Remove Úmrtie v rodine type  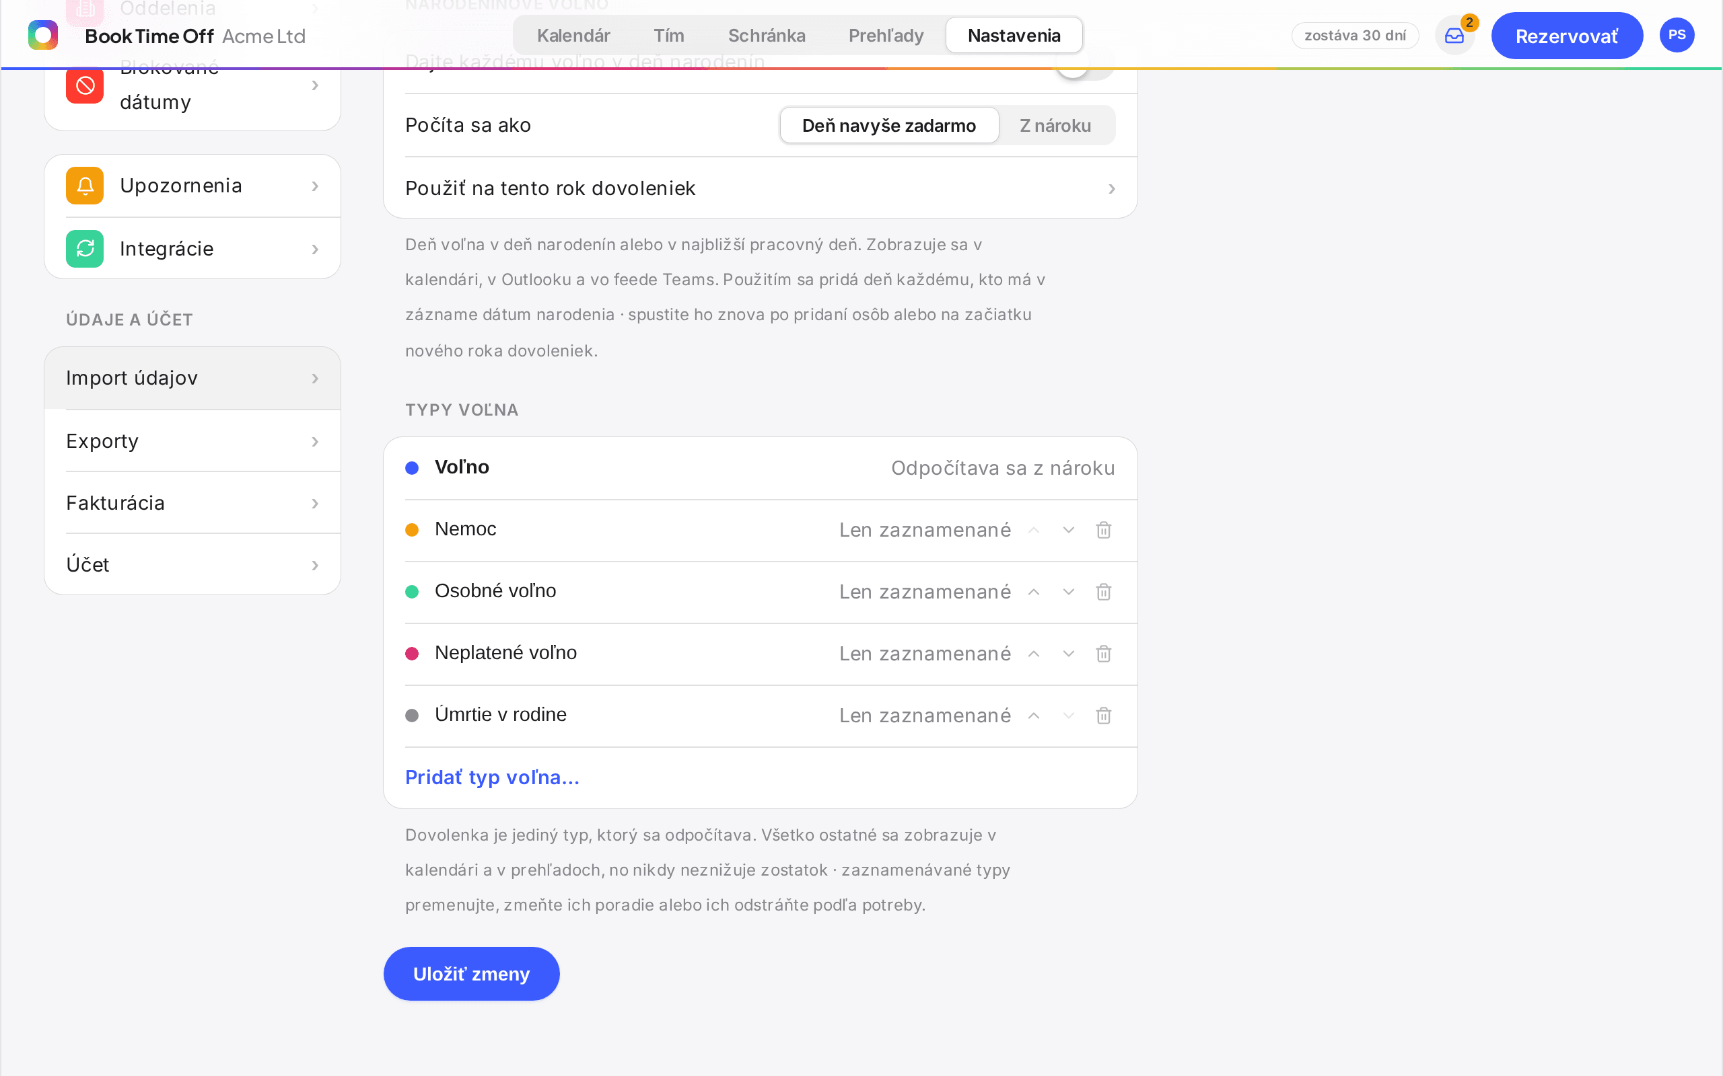pyautogui.click(x=1104, y=716)
